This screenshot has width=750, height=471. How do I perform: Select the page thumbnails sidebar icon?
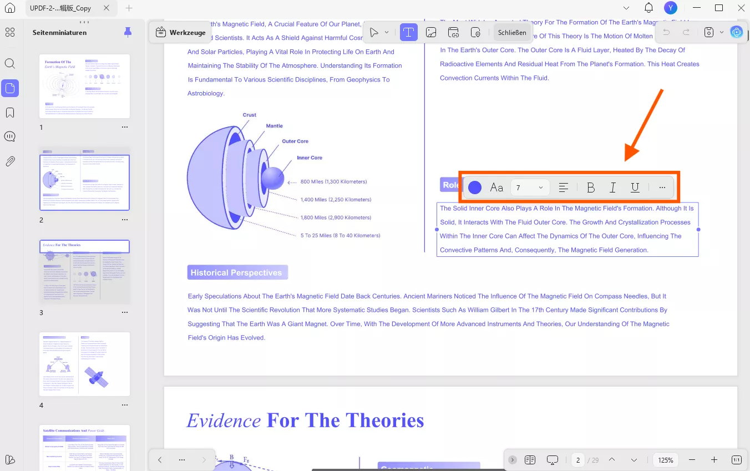coord(10,88)
